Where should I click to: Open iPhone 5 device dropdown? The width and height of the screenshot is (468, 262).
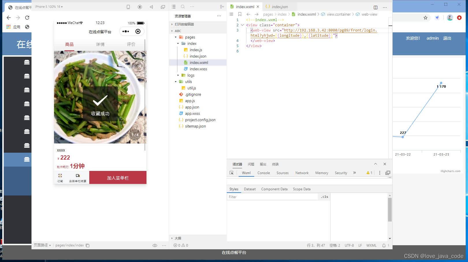[49, 7]
